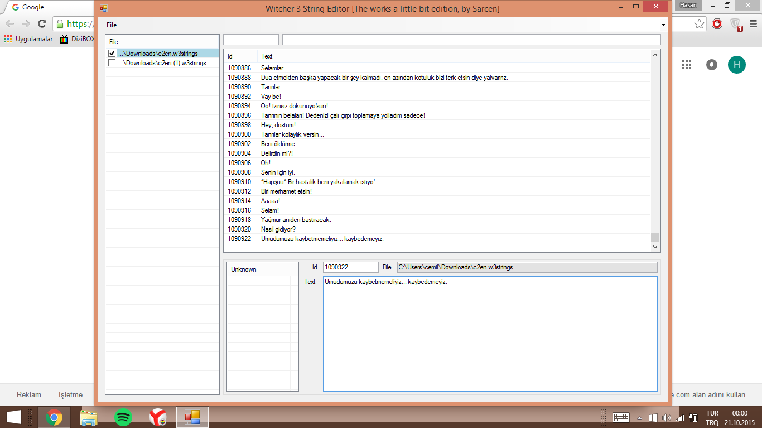762x429 pixels.
Task: Reload the Chrome page
Action: 42,24
